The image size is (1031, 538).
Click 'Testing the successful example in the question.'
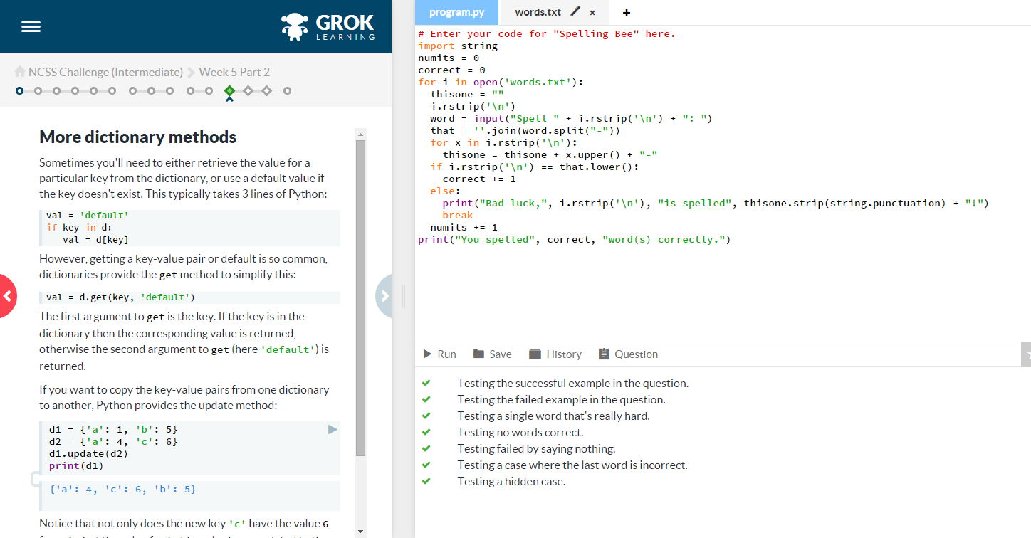573,383
